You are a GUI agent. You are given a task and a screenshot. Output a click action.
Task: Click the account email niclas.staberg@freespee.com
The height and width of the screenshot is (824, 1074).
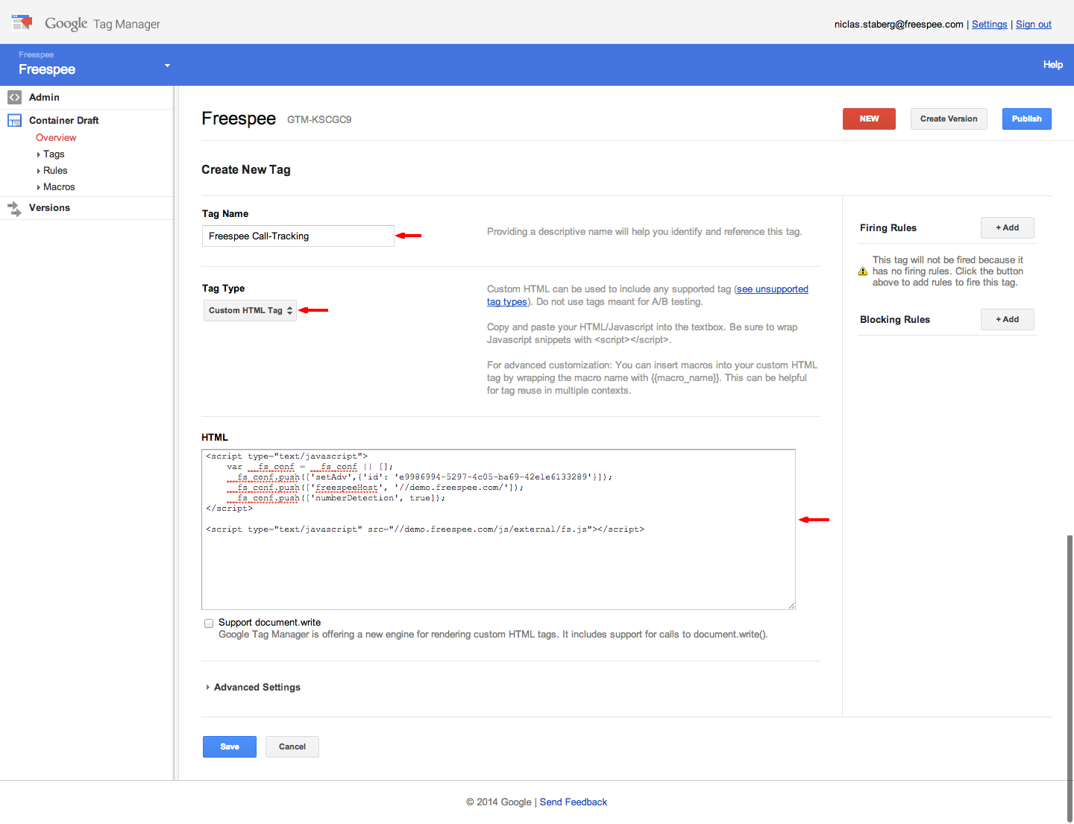[899, 25]
